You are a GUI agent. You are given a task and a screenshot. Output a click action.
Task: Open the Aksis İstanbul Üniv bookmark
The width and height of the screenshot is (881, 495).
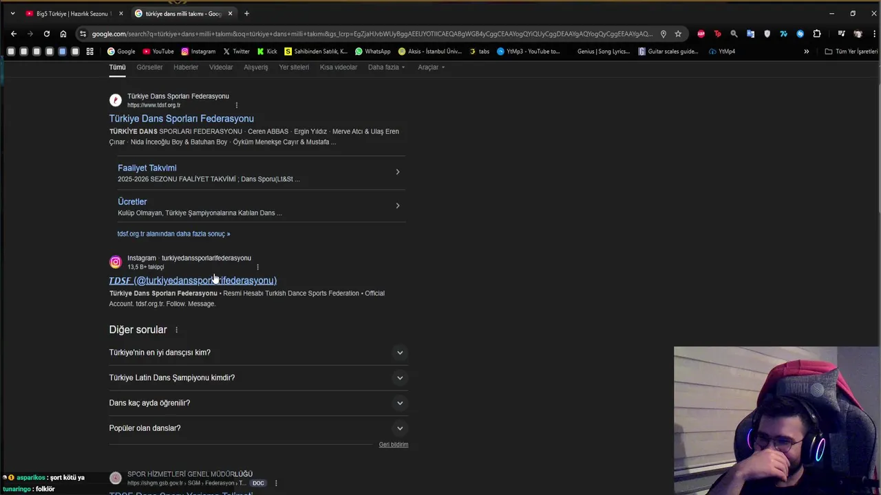click(430, 52)
